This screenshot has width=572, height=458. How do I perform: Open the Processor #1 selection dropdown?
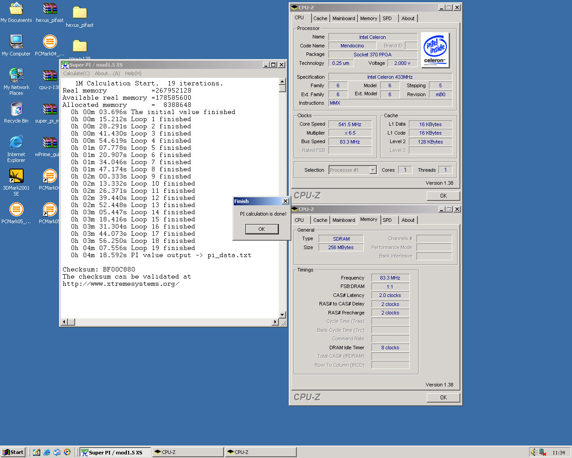coord(373,170)
